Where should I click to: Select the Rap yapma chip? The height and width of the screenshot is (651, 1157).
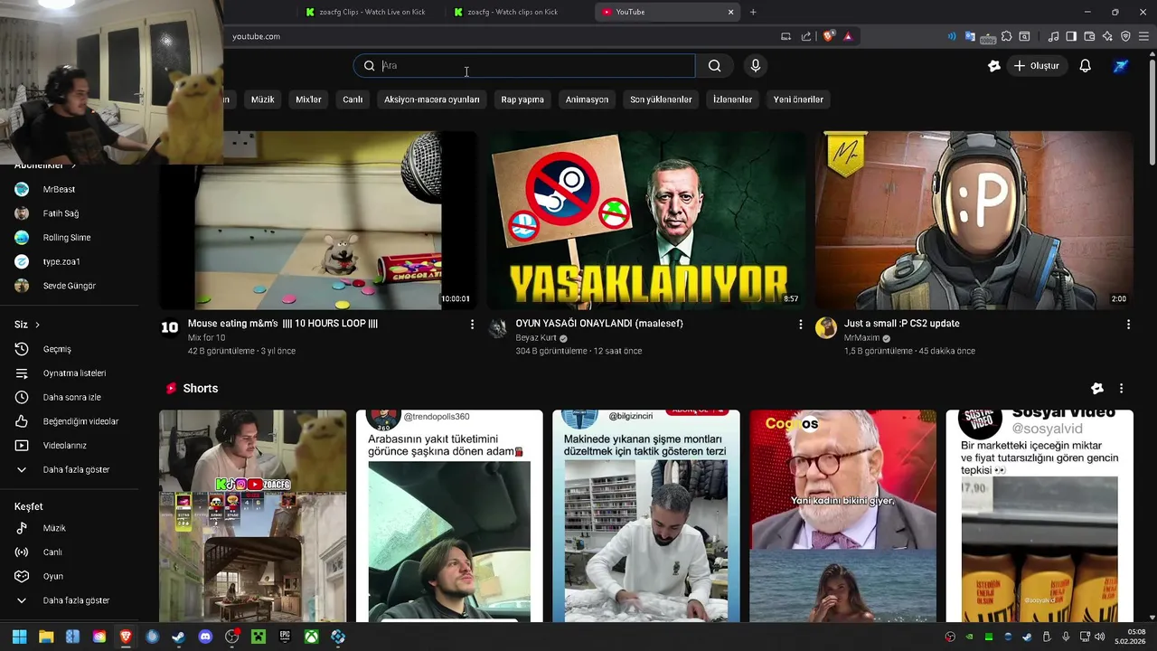point(522,99)
